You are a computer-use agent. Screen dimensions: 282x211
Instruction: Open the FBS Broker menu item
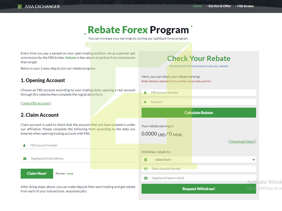[x=245, y=6]
